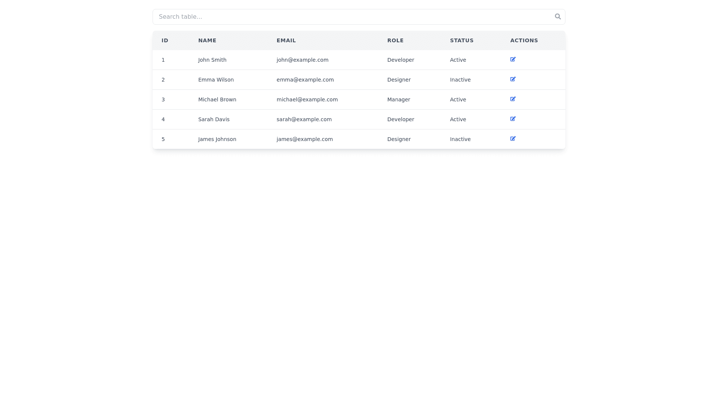Edit the Michael Brown record

click(513, 99)
